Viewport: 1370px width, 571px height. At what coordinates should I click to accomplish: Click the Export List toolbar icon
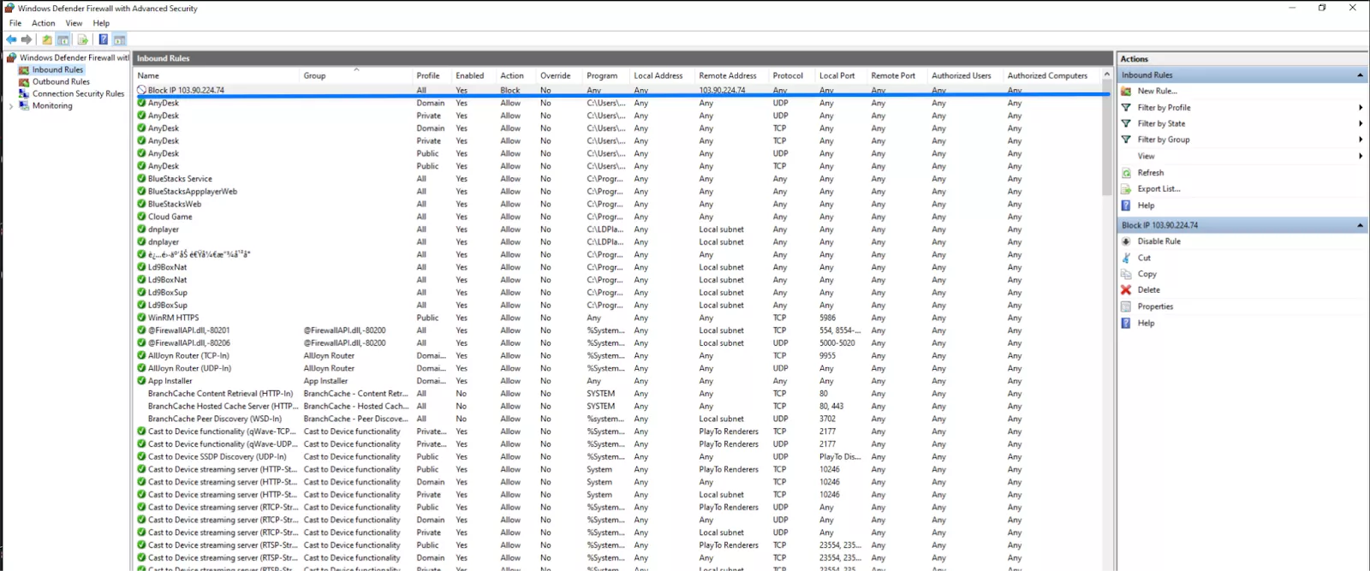click(x=83, y=39)
